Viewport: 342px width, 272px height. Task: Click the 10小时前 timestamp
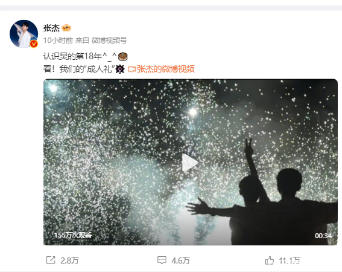click(x=58, y=40)
